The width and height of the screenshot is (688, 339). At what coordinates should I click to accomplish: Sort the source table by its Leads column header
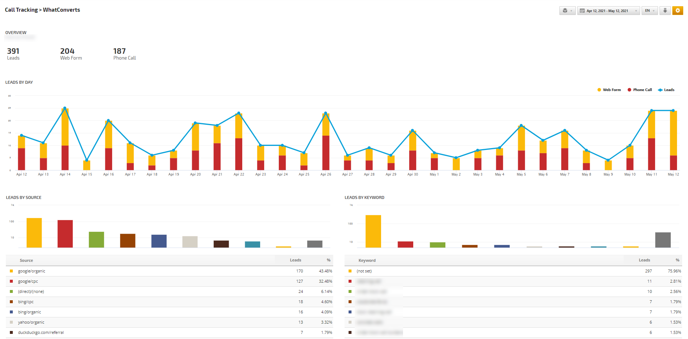tap(296, 260)
